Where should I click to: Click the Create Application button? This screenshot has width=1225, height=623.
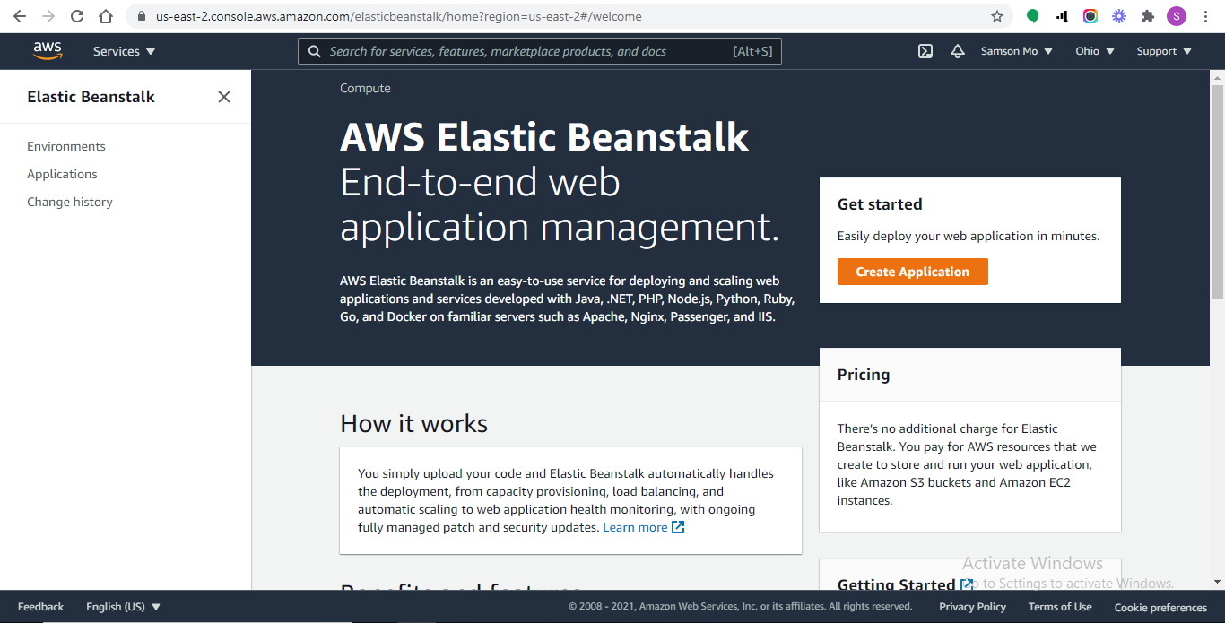coord(912,271)
